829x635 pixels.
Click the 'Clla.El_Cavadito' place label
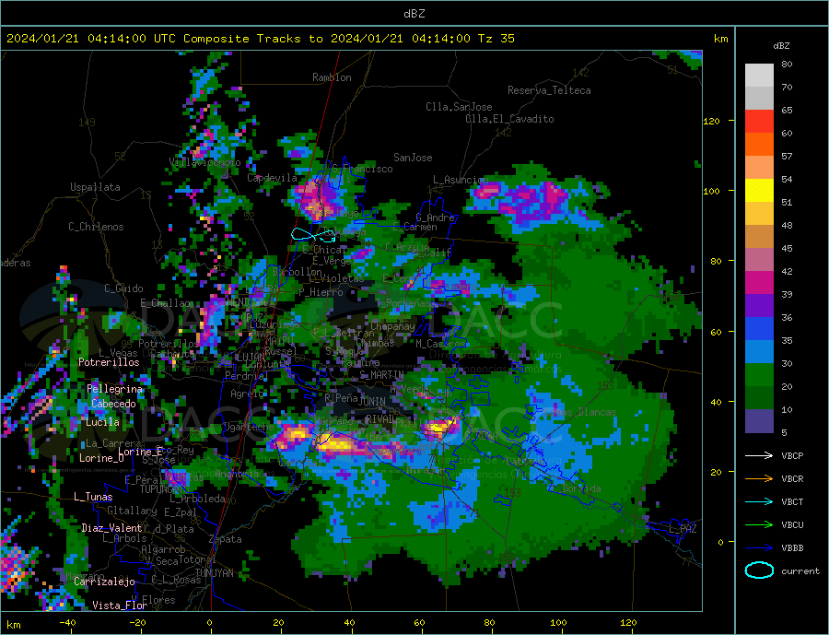(x=509, y=119)
